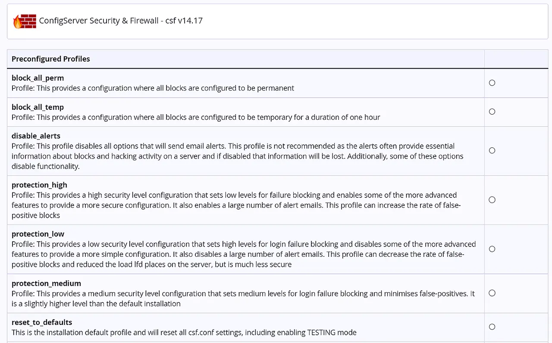Pick the protection_high radio button

(492, 200)
